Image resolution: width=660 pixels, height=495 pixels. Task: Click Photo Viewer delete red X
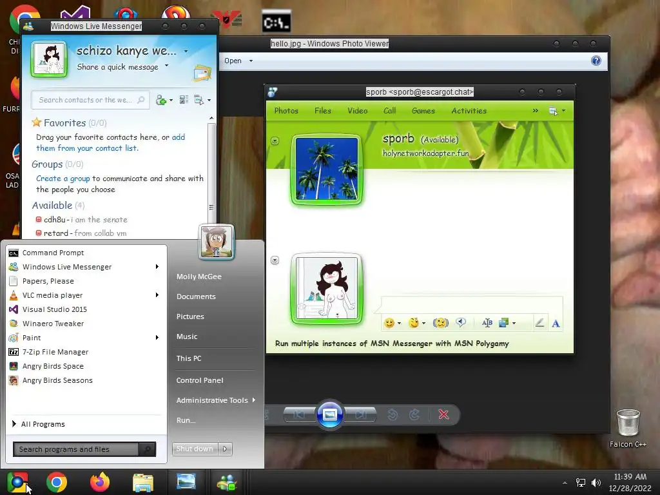pyautogui.click(x=443, y=414)
